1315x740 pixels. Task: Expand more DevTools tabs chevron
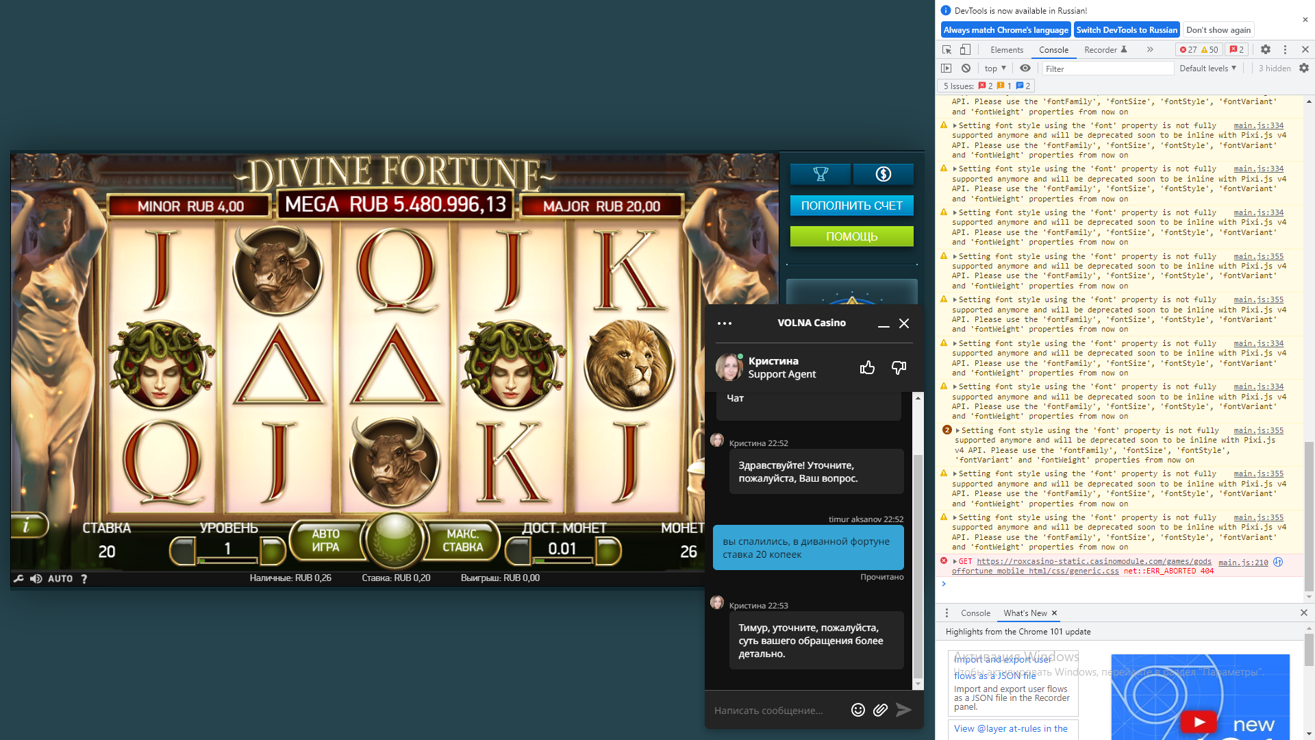point(1150,49)
